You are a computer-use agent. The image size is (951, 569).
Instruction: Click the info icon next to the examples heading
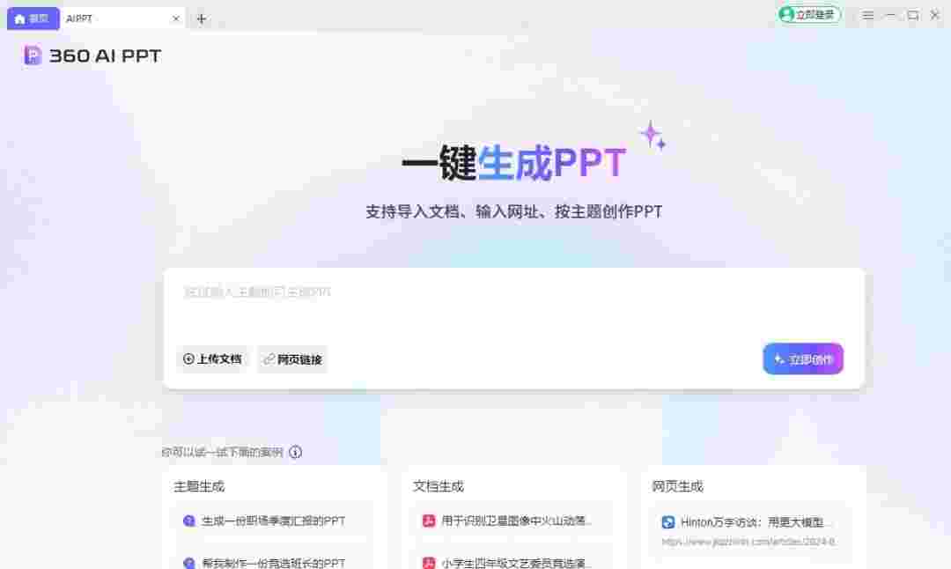296,452
